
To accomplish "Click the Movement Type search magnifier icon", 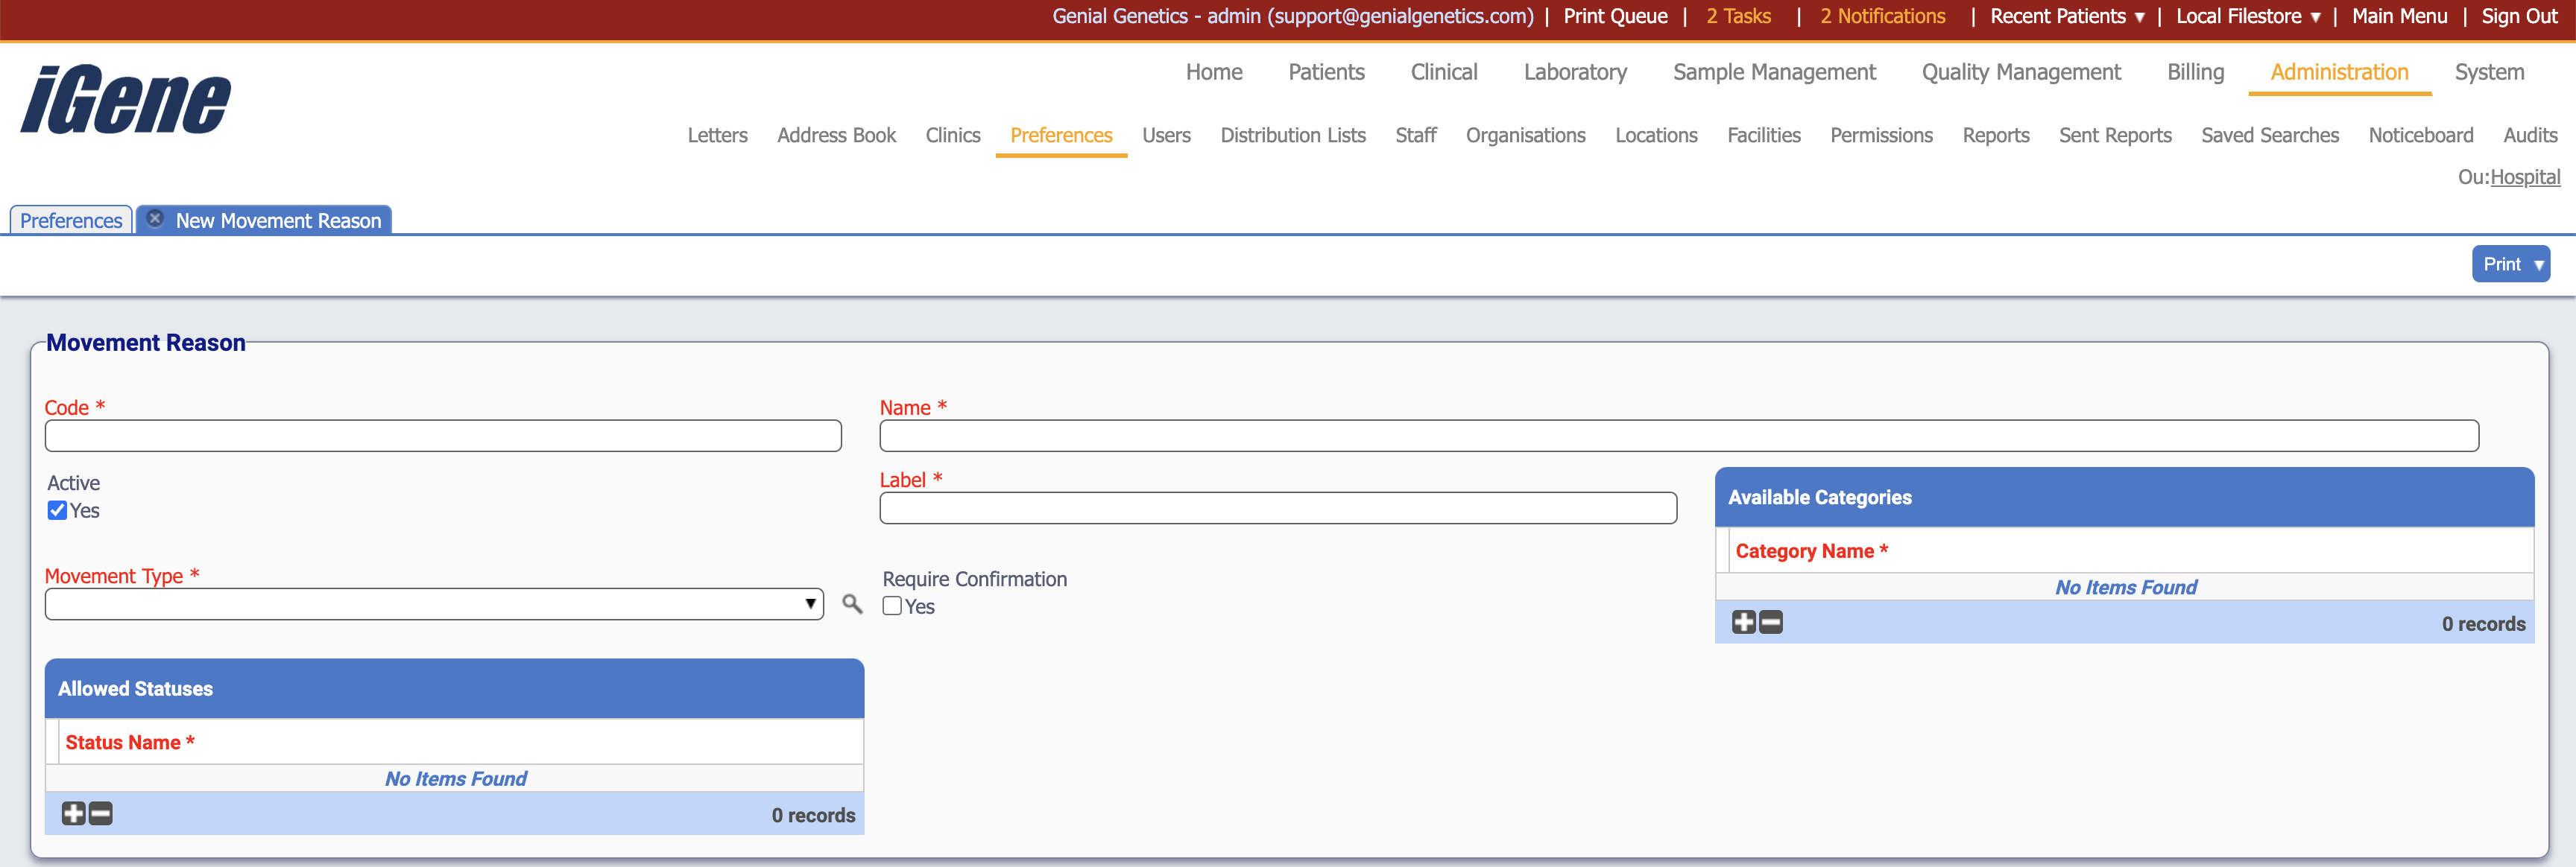I will coord(851,604).
